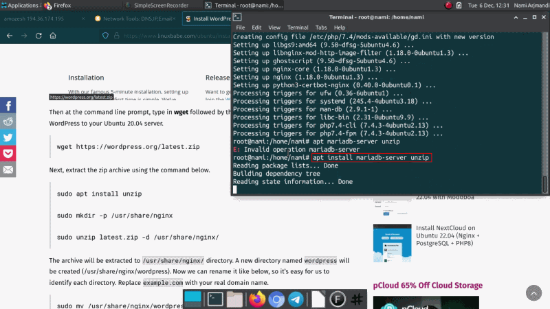
Task: Launch Terminal from the dock
Action: click(215, 299)
